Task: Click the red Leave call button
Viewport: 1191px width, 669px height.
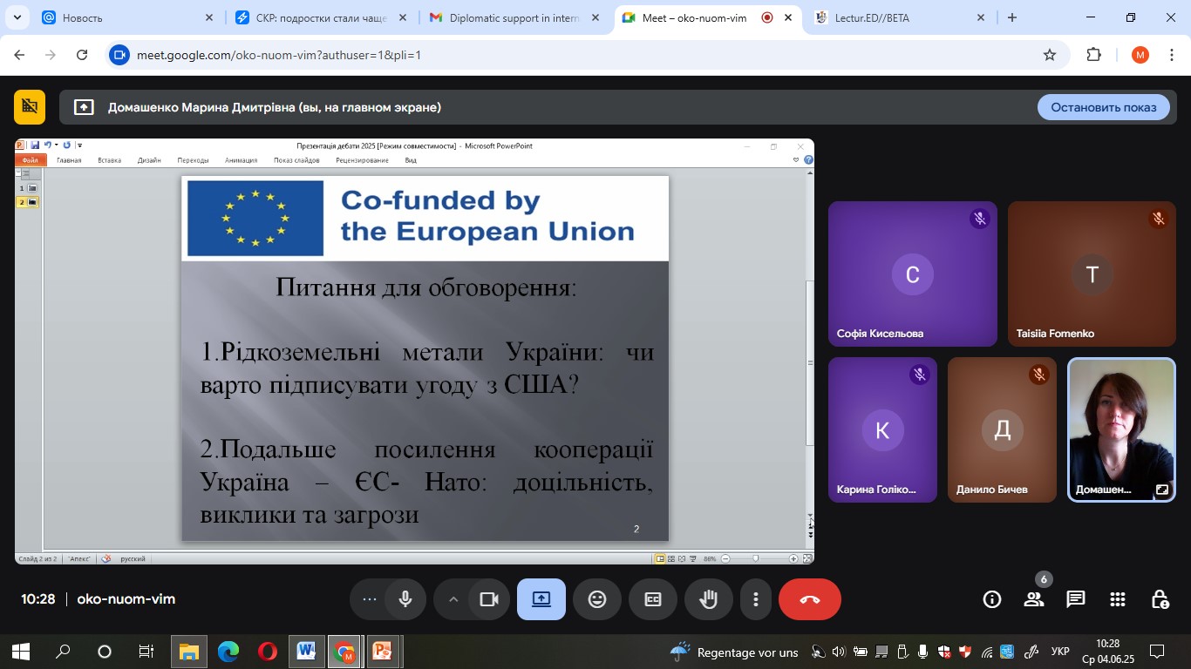Action: tap(809, 599)
